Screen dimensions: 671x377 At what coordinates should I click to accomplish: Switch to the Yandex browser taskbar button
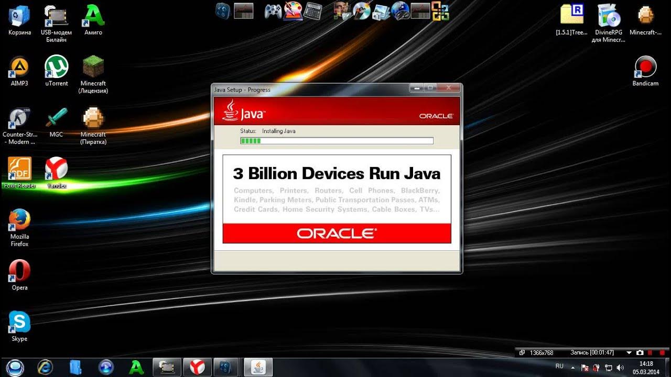197,367
